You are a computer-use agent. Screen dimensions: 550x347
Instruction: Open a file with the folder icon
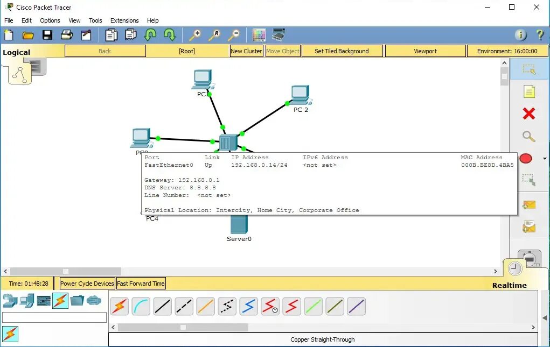[x=28, y=35]
